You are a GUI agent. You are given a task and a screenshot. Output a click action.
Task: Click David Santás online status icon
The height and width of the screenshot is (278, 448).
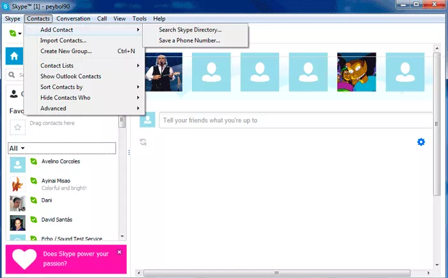[x=34, y=220]
